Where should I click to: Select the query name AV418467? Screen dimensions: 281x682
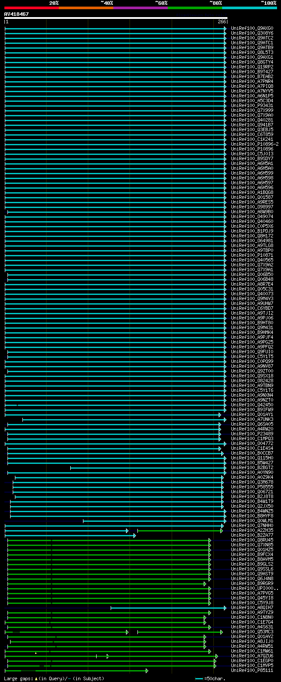pos(16,14)
